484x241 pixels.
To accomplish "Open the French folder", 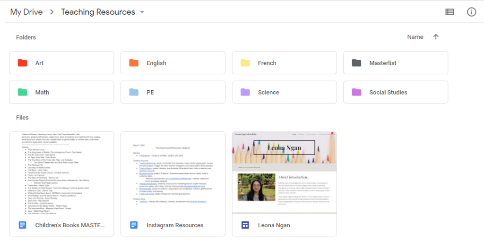I will click(x=285, y=63).
